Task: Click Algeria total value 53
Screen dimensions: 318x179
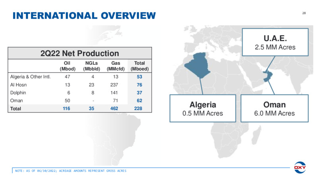Action: [x=140, y=77]
